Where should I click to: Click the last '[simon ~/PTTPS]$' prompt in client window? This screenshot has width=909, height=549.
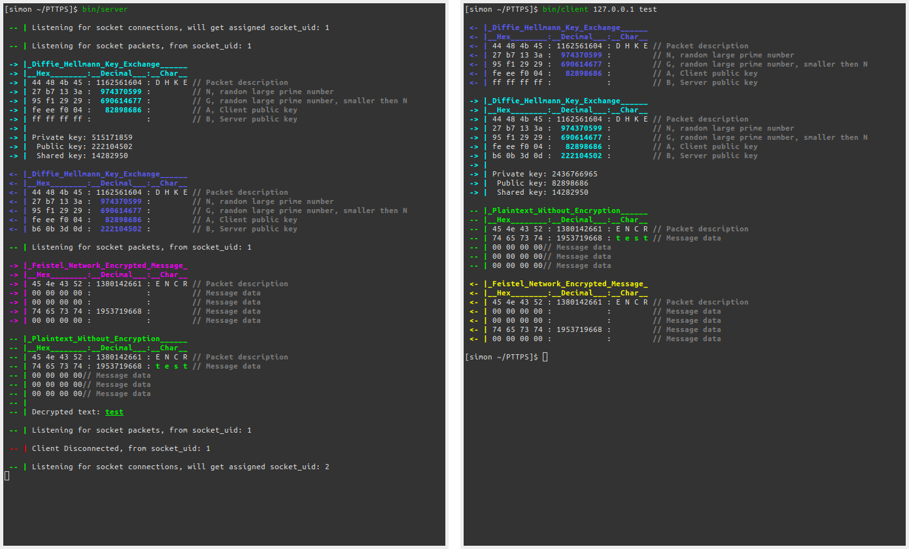tap(501, 358)
